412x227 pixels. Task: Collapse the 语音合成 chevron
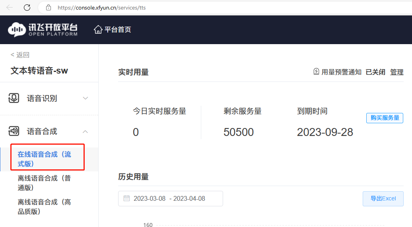pos(86,131)
